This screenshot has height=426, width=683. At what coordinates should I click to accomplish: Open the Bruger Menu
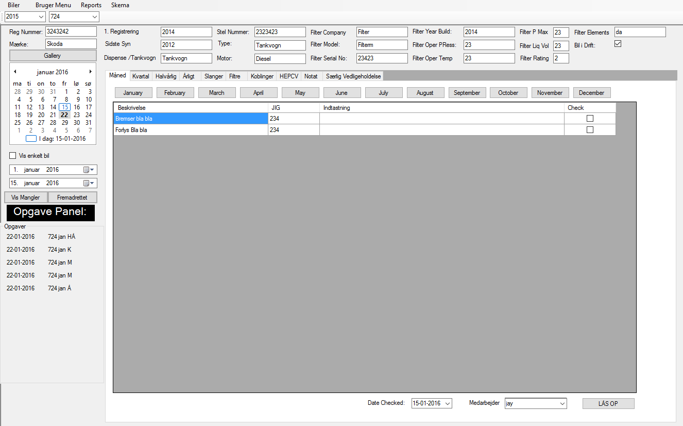pyautogui.click(x=54, y=5)
